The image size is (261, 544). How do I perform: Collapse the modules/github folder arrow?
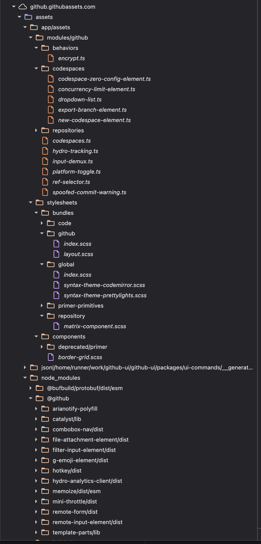[31, 38]
